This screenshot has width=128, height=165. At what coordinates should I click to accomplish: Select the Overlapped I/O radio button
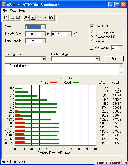click(92, 37)
